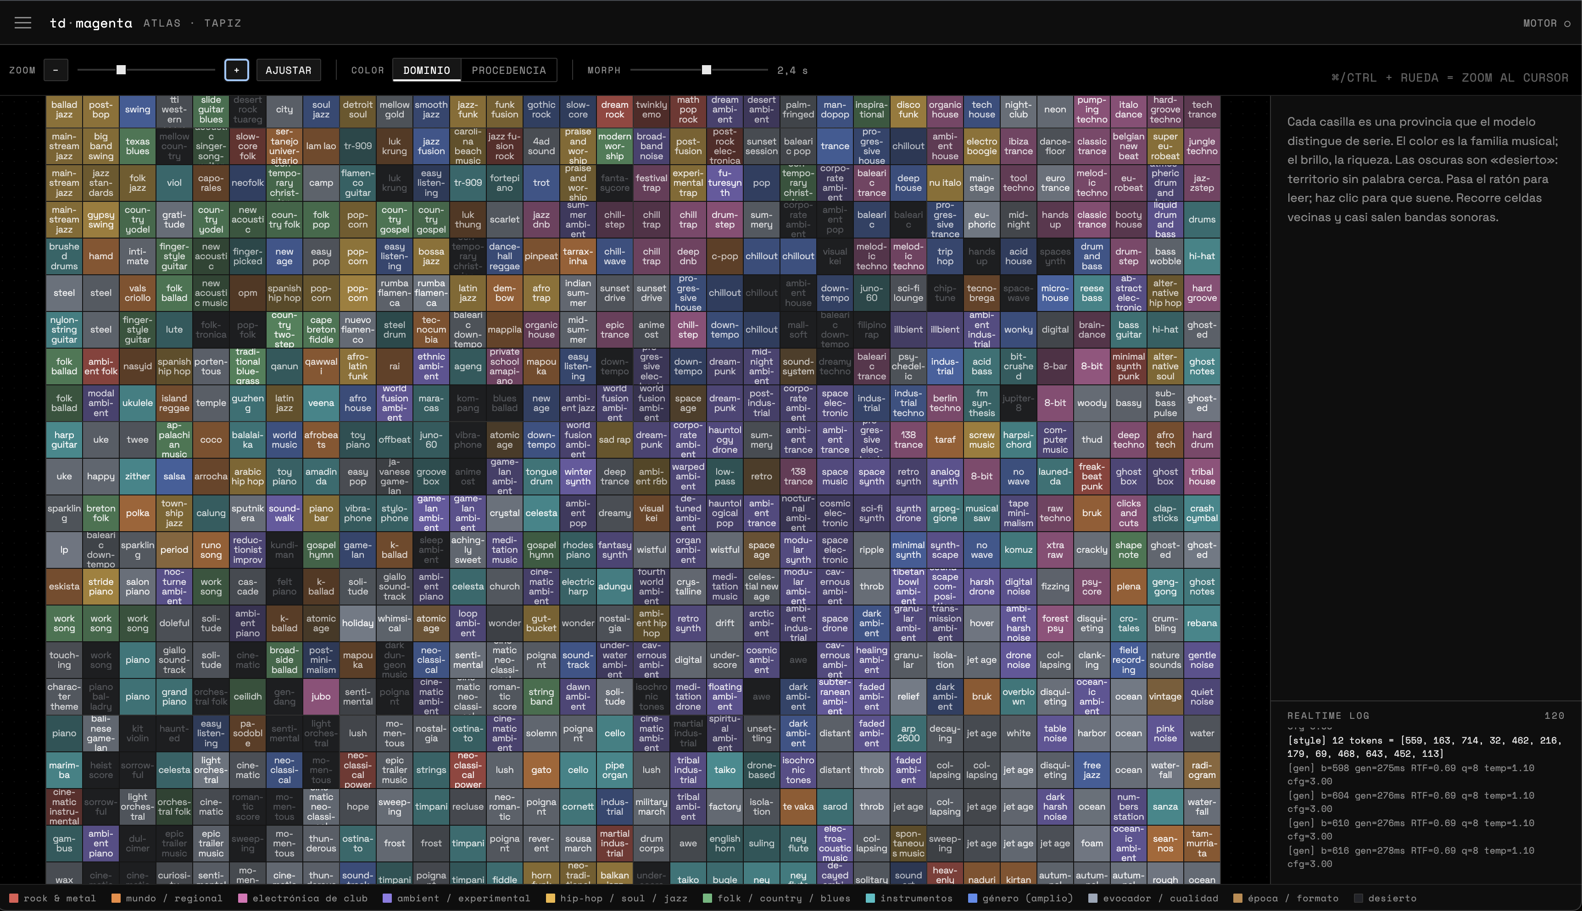Click the td·magenta logo
Screen dimensions: 1582x911
[x=91, y=23]
